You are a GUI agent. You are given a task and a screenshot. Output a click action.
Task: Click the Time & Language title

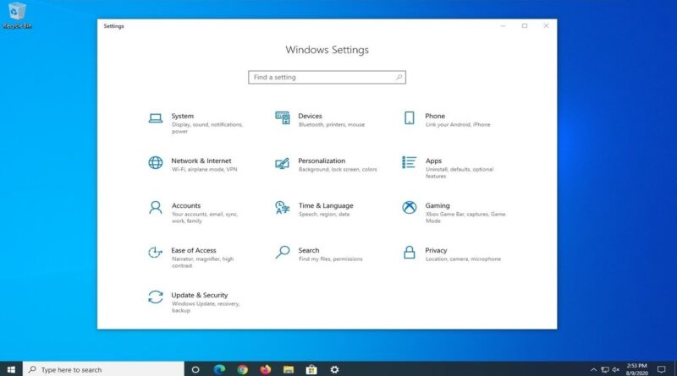click(326, 205)
